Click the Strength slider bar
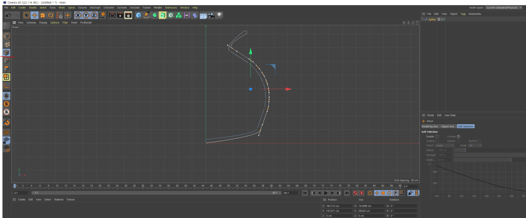 (x=490, y=155)
